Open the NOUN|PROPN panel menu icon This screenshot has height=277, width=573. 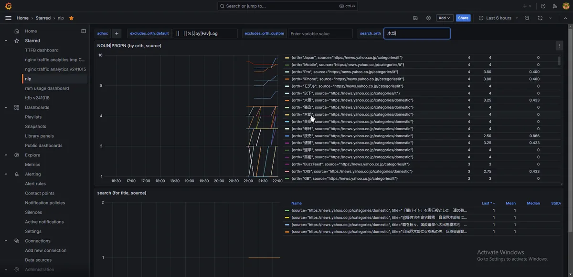coord(559,46)
